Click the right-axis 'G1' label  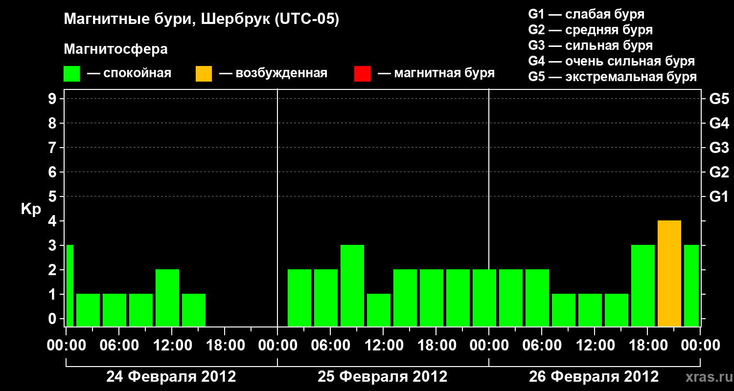click(719, 196)
